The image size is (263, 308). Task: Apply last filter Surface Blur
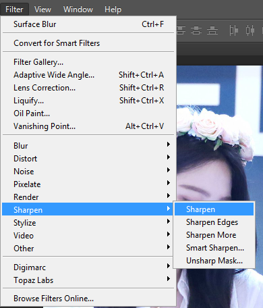(x=88, y=24)
